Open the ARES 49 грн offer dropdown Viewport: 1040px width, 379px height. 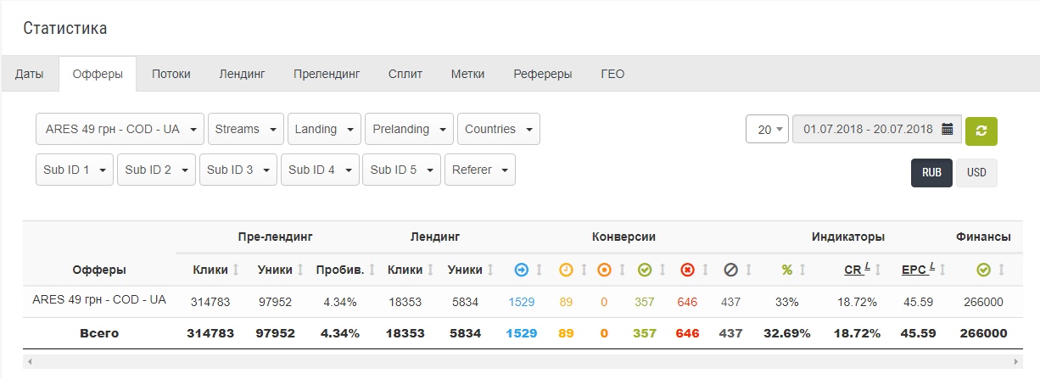click(x=120, y=129)
